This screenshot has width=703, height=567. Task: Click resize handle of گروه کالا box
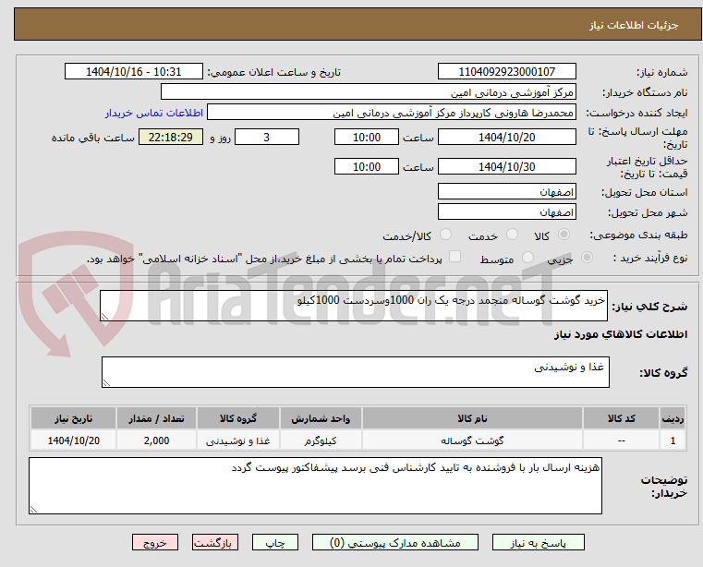coord(106,383)
